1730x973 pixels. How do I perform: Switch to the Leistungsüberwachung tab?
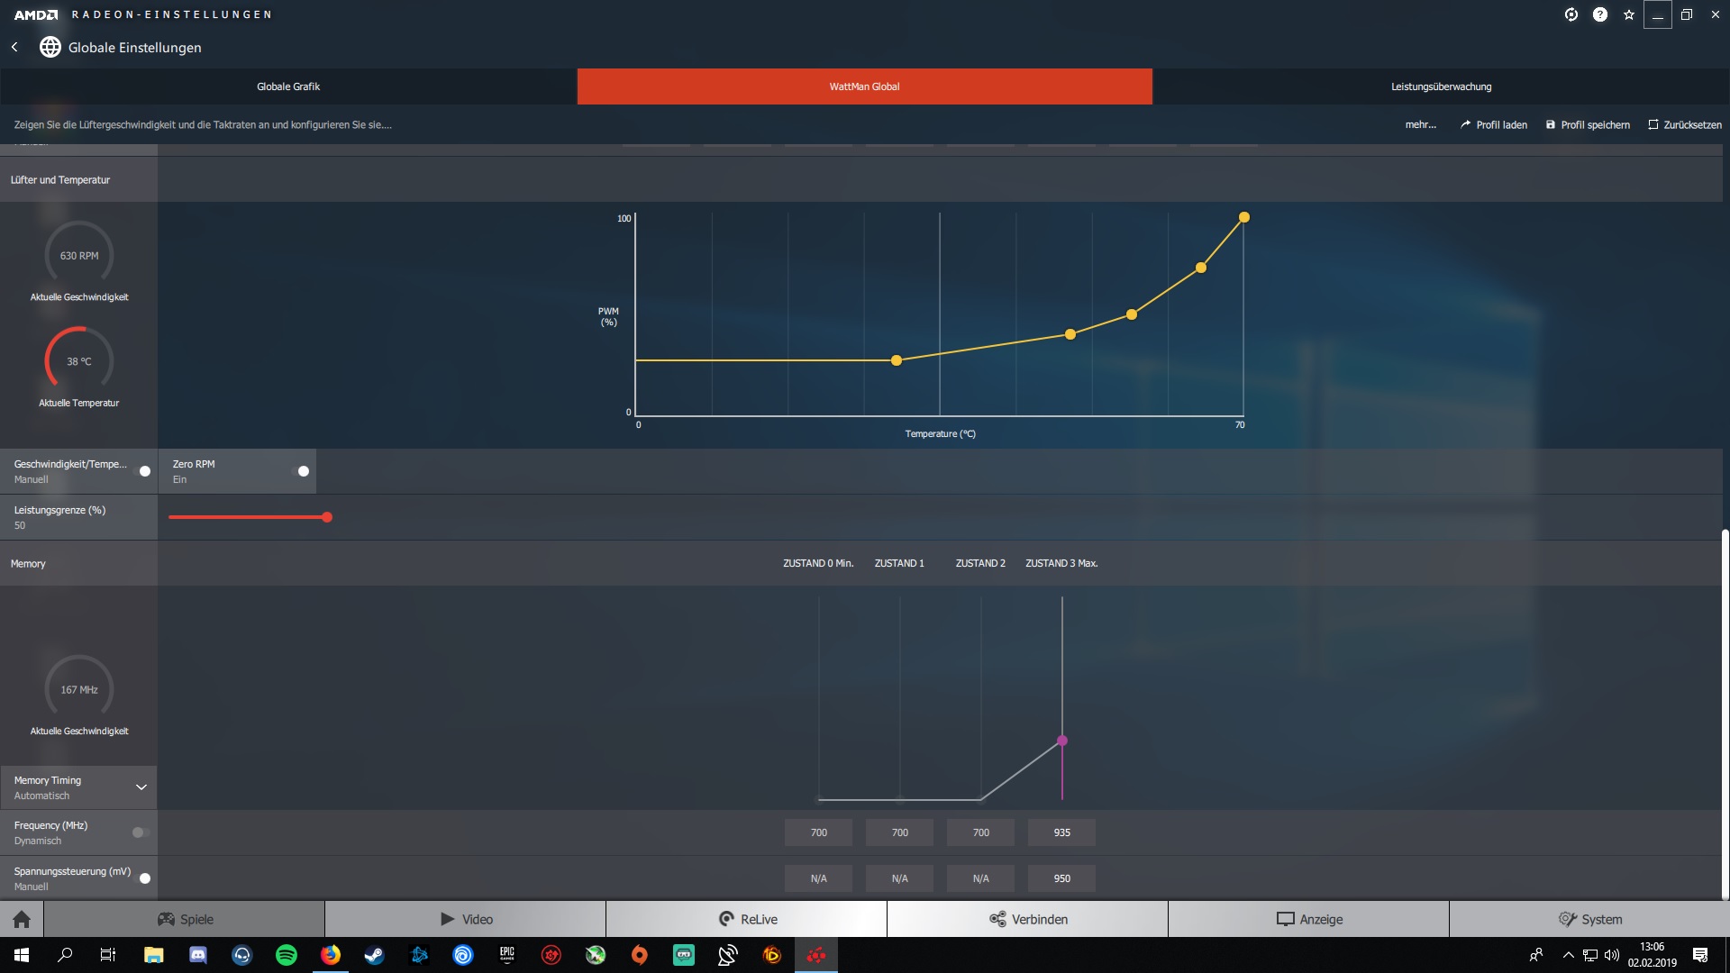pyautogui.click(x=1441, y=86)
